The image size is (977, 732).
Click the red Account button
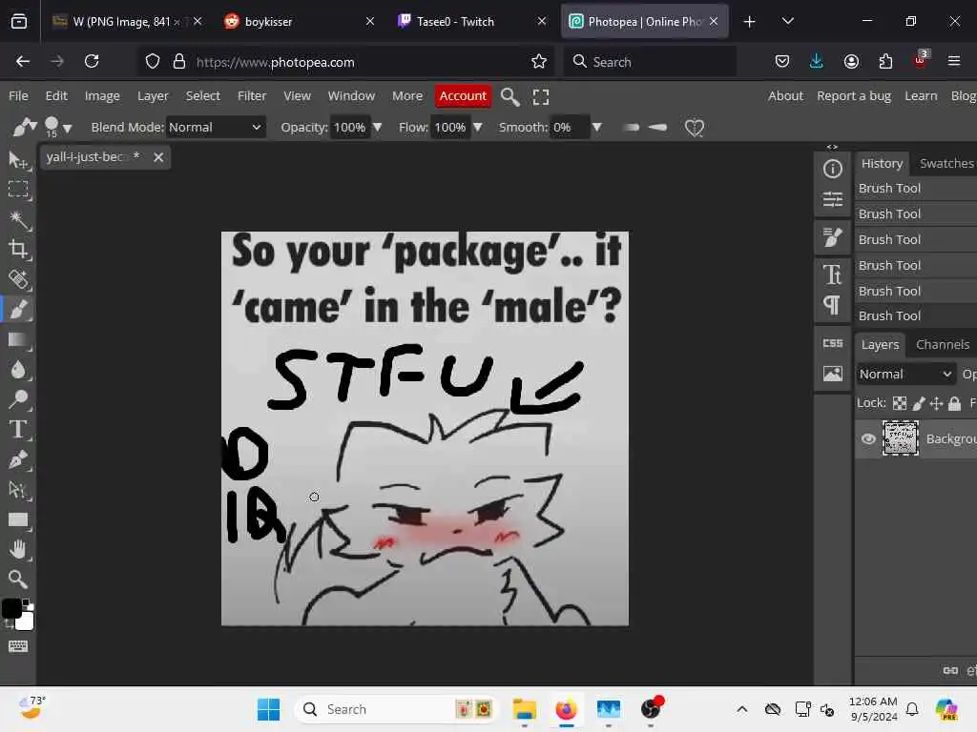tap(463, 96)
